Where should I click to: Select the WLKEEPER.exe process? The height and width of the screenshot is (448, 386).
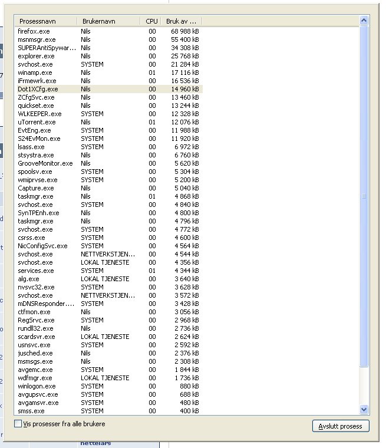(x=108, y=114)
